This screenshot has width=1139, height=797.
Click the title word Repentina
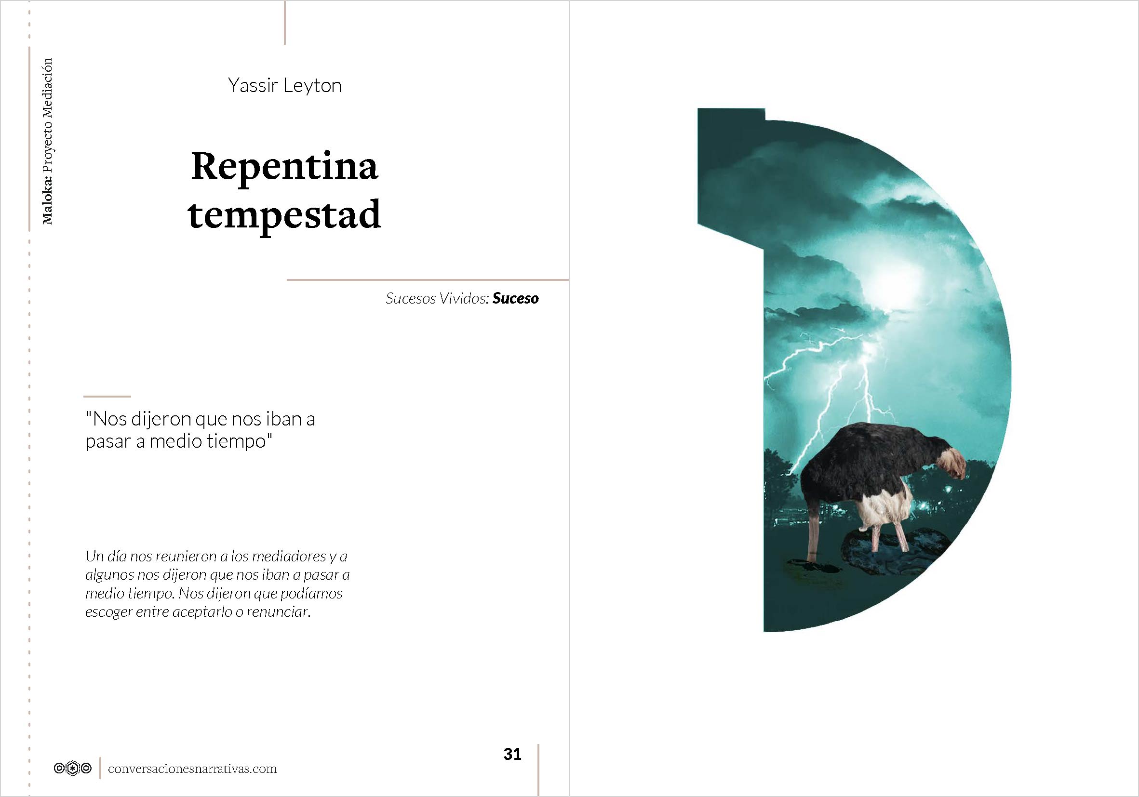tap(284, 167)
